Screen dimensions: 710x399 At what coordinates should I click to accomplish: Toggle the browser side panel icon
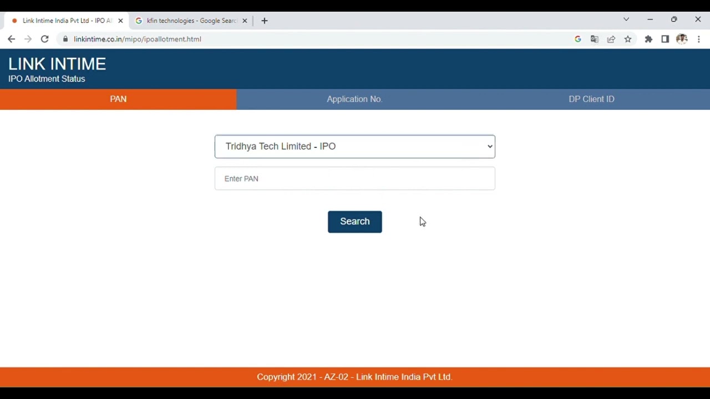tap(665, 39)
